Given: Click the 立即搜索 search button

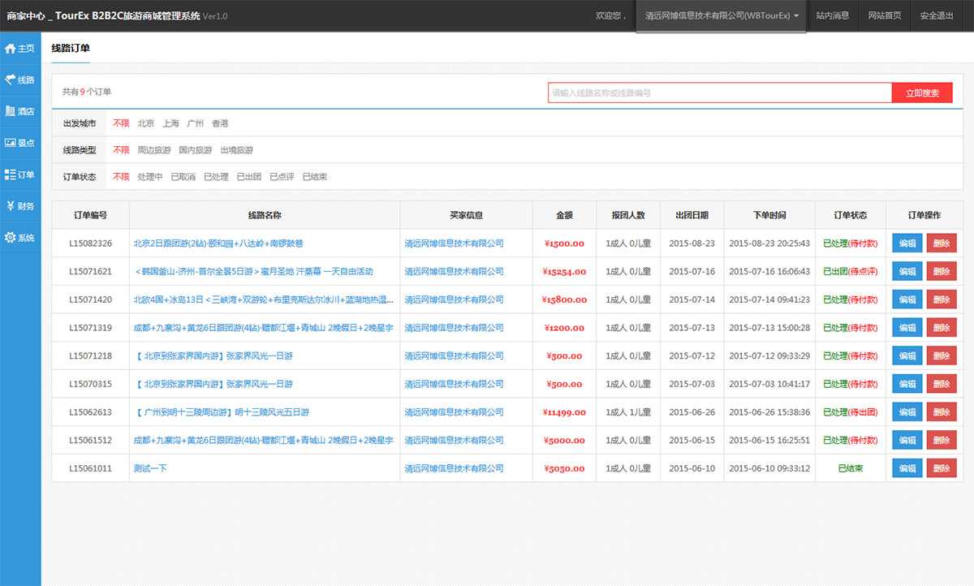Looking at the screenshot, I should coord(922,93).
